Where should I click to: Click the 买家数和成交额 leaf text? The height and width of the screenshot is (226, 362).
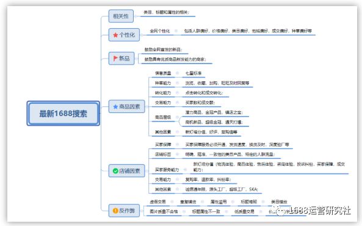point(200,103)
